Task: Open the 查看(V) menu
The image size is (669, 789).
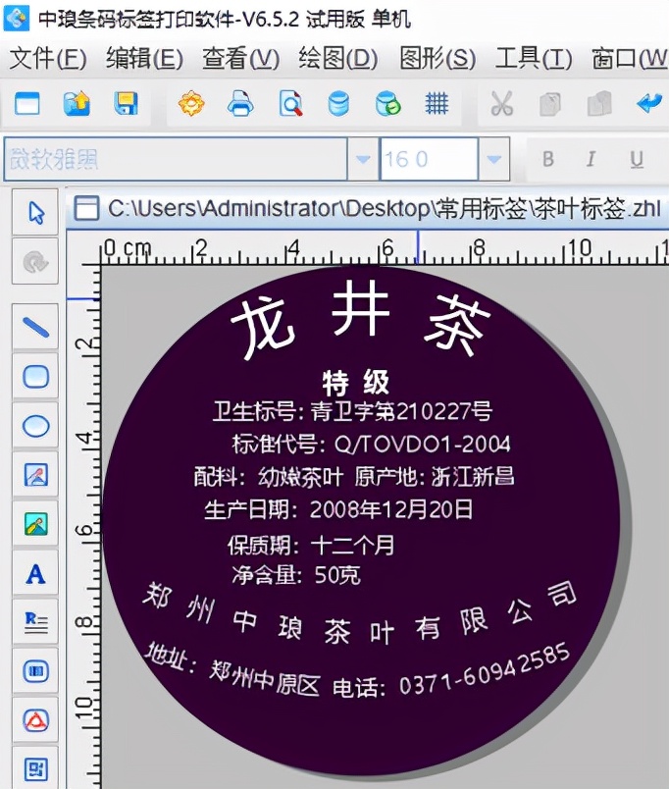Action: click(240, 58)
